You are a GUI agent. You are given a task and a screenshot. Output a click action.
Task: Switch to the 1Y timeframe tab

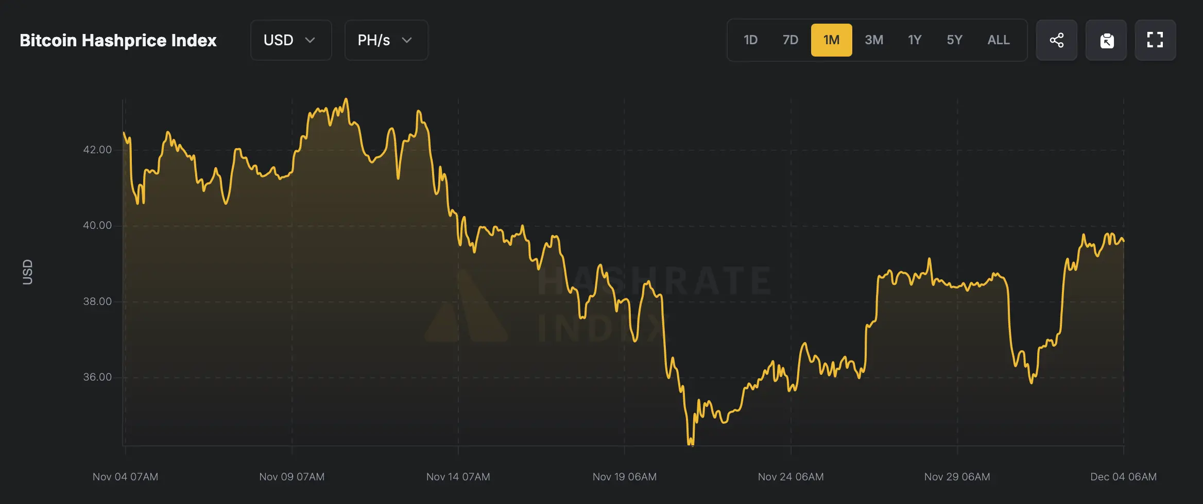click(x=914, y=40)
